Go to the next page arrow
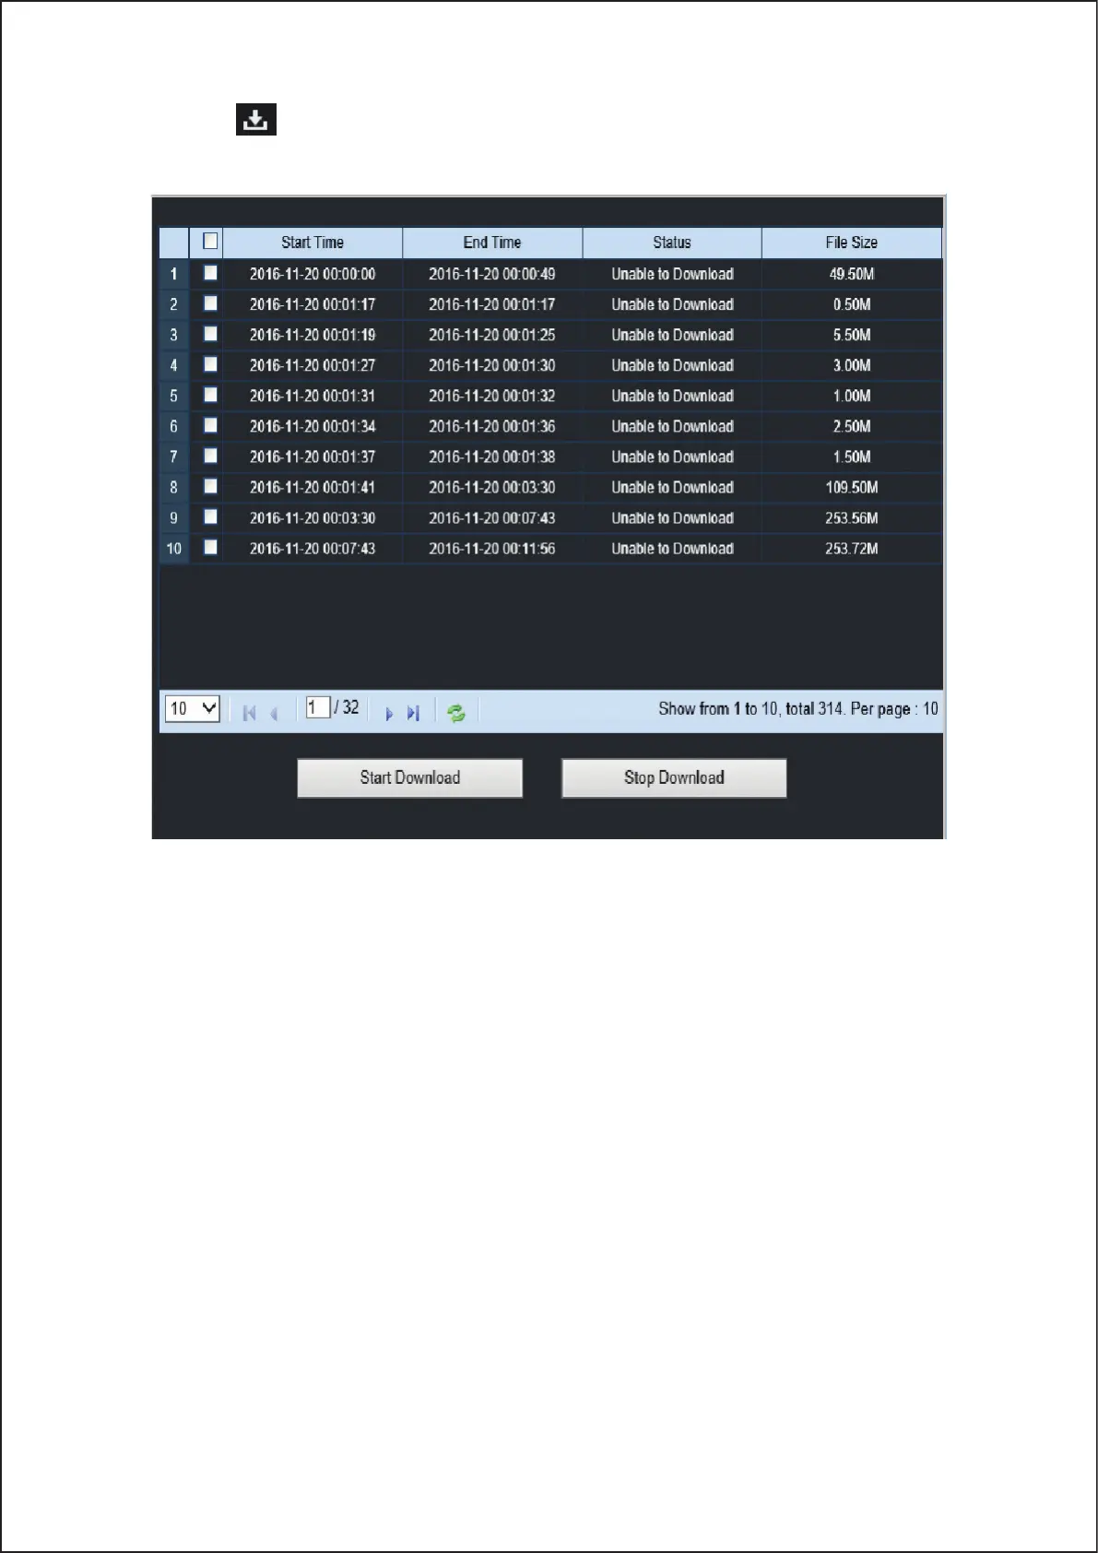This screenshot has height=1553, width=1098. click(389, 713)
